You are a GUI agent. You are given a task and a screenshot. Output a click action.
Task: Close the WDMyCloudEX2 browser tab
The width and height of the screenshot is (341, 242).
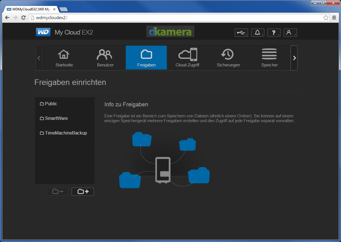[x=55, y=9]
